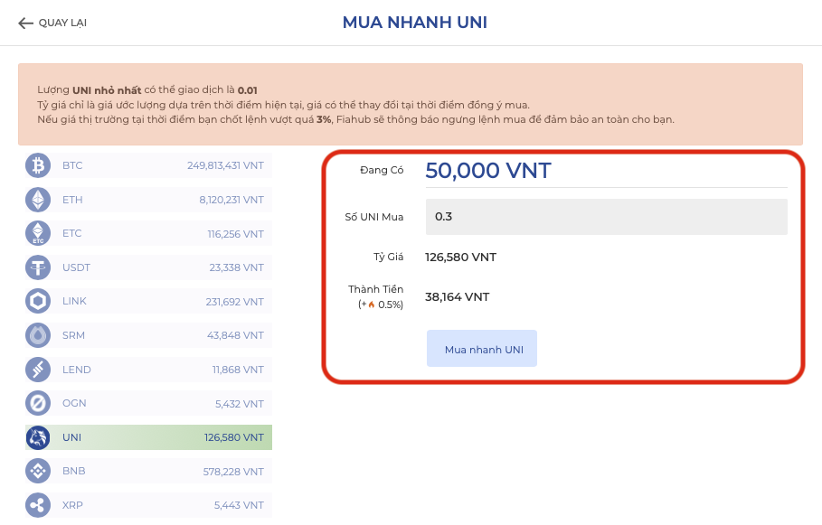The height and width of the screenshot is (525, 822).
Task: Click the Đang Có label
Action: [x=382, y=170]
